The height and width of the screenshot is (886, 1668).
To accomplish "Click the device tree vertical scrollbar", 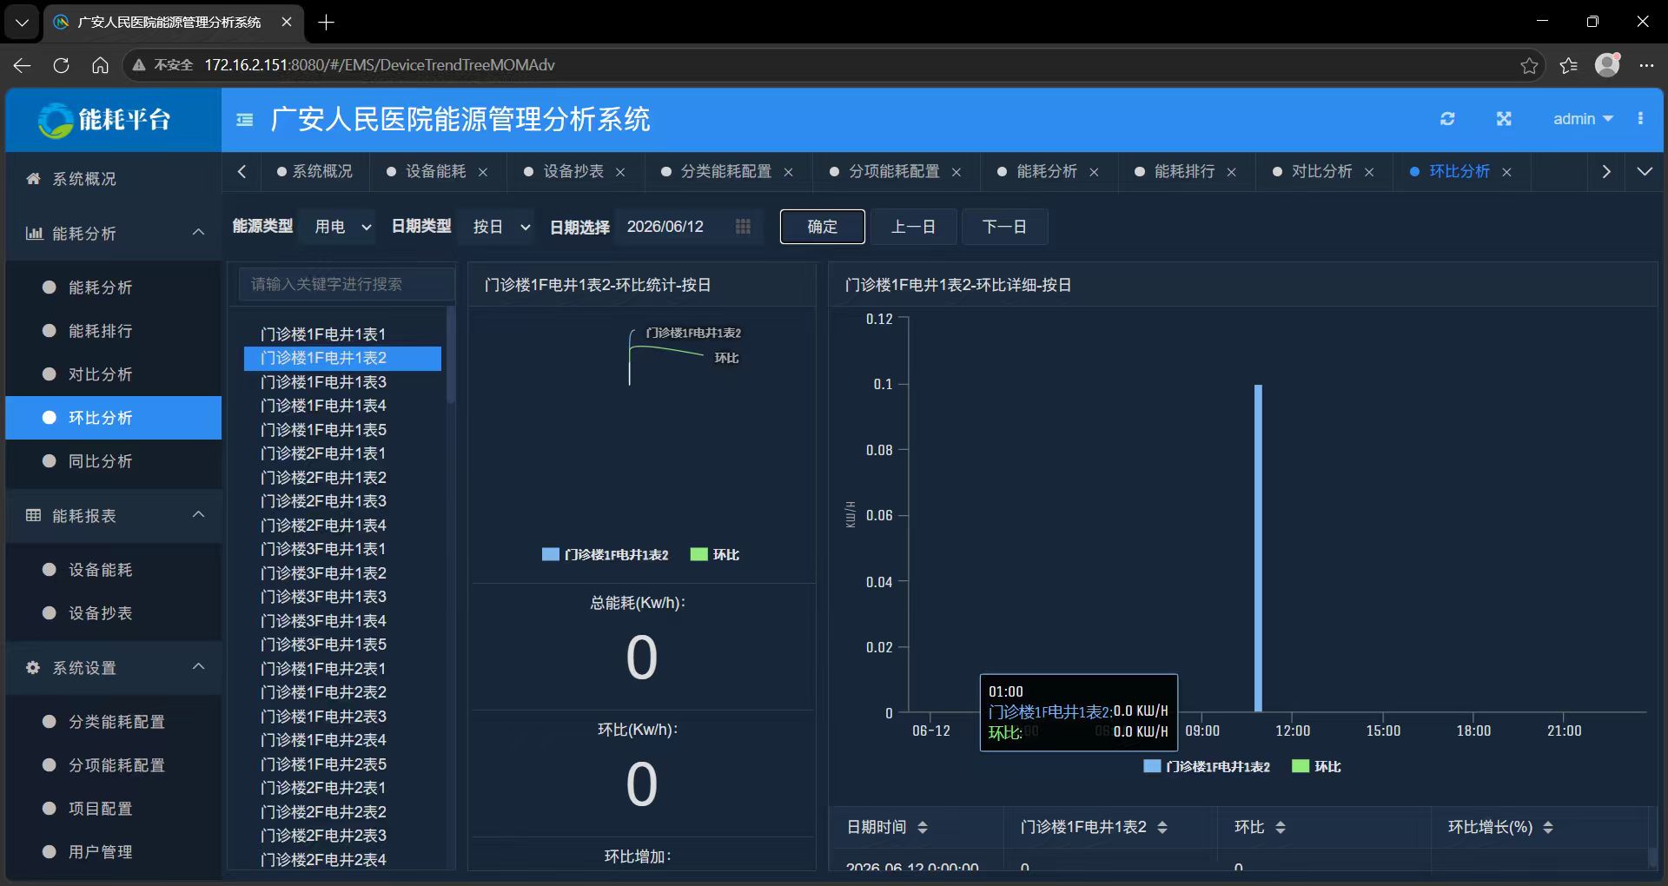I will pos(450,354).
